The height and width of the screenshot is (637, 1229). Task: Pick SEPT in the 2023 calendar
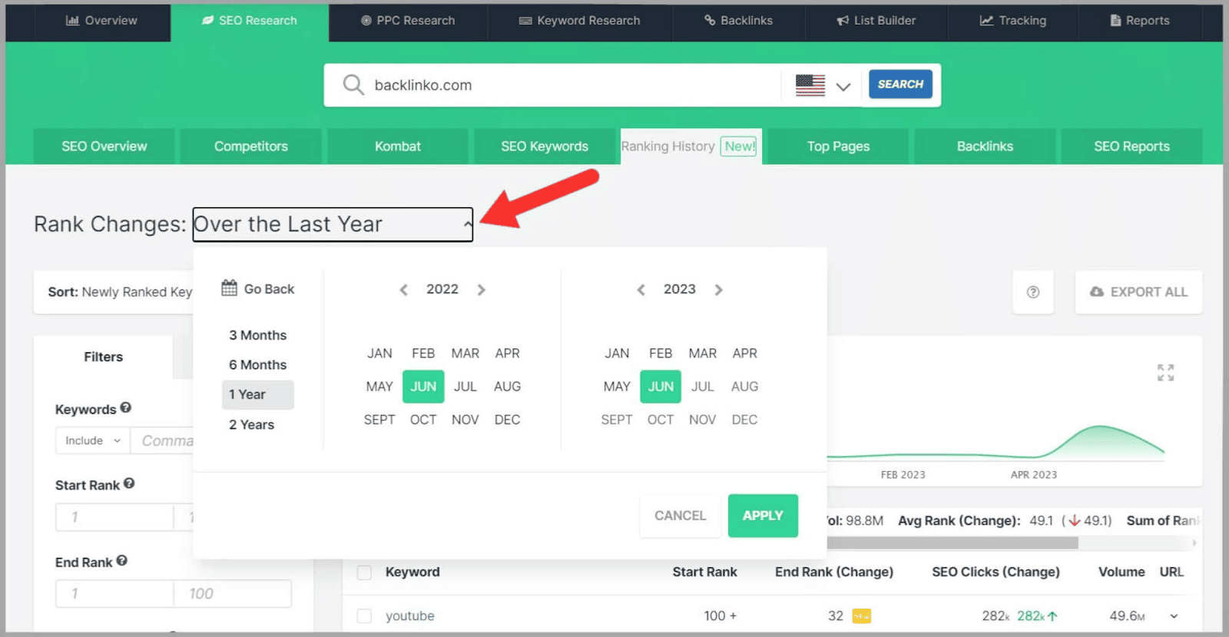tap(617, 420)
